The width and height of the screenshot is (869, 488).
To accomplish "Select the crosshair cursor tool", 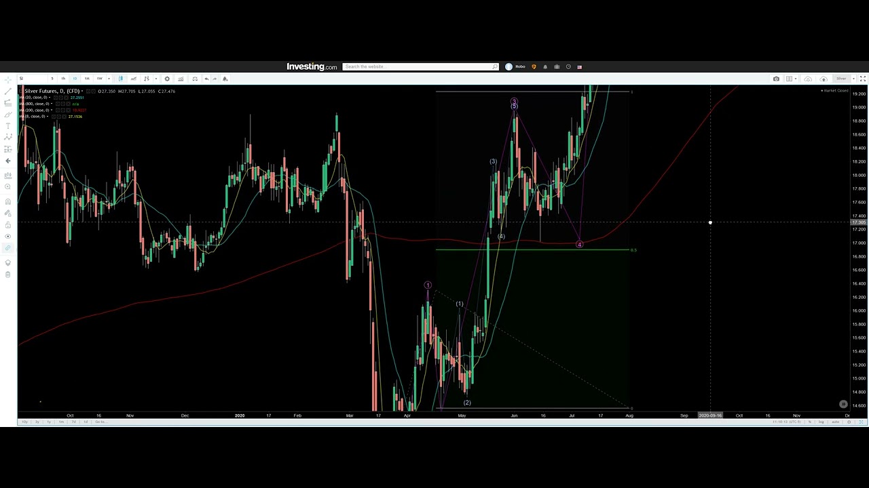I will click(x=7, y=79).
